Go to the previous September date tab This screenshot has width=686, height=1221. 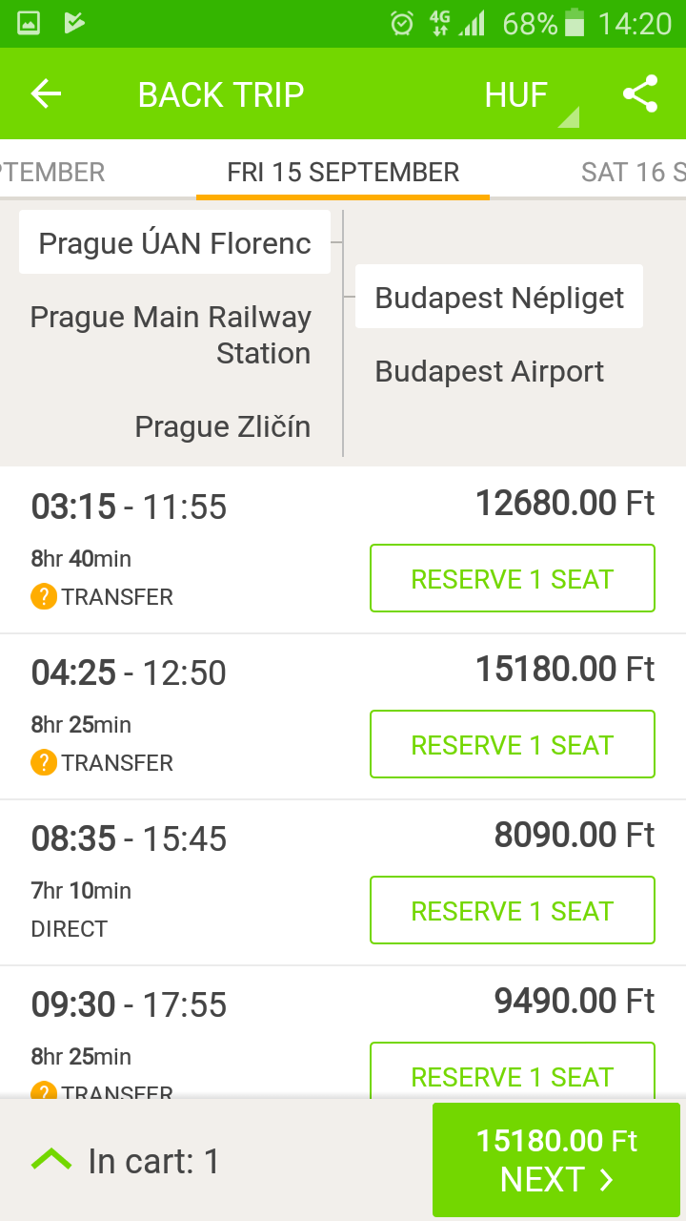(x=52, y=173)
